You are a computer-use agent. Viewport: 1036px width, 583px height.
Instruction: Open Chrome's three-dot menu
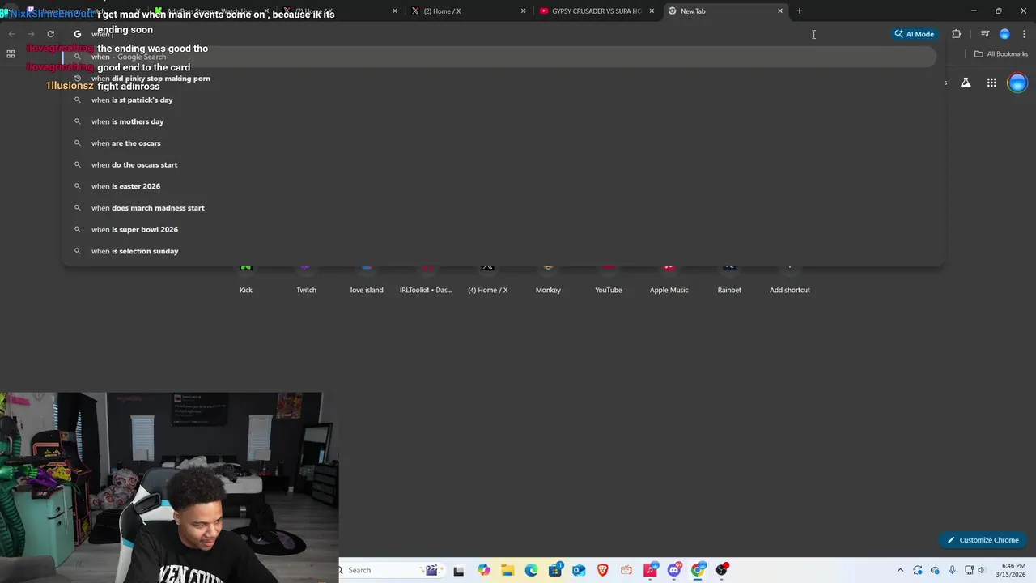pyautogui.click(x=1024, y=34)
